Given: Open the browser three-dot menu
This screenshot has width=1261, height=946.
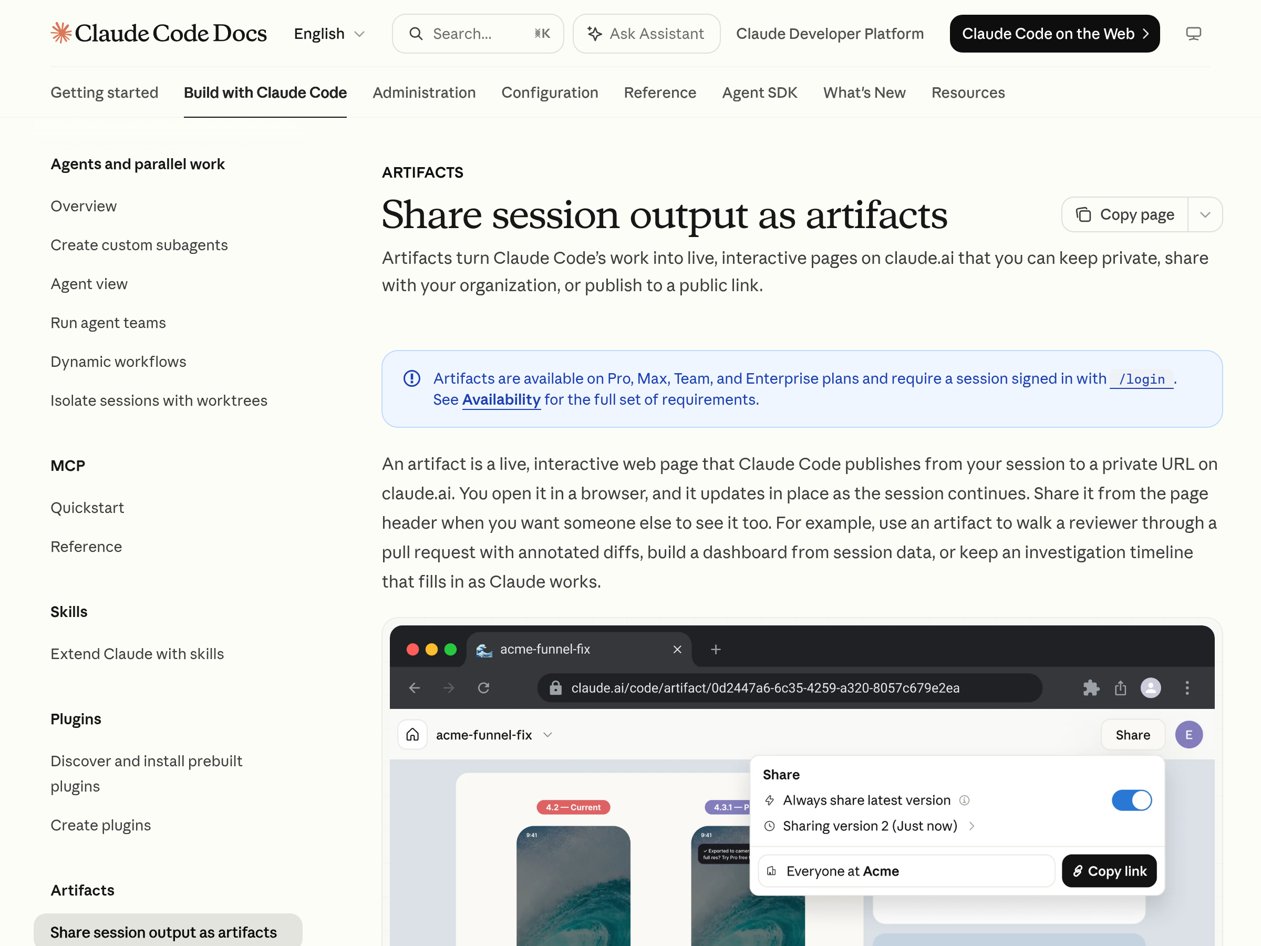Looking at the screenshot, I should click(1187, 688).
